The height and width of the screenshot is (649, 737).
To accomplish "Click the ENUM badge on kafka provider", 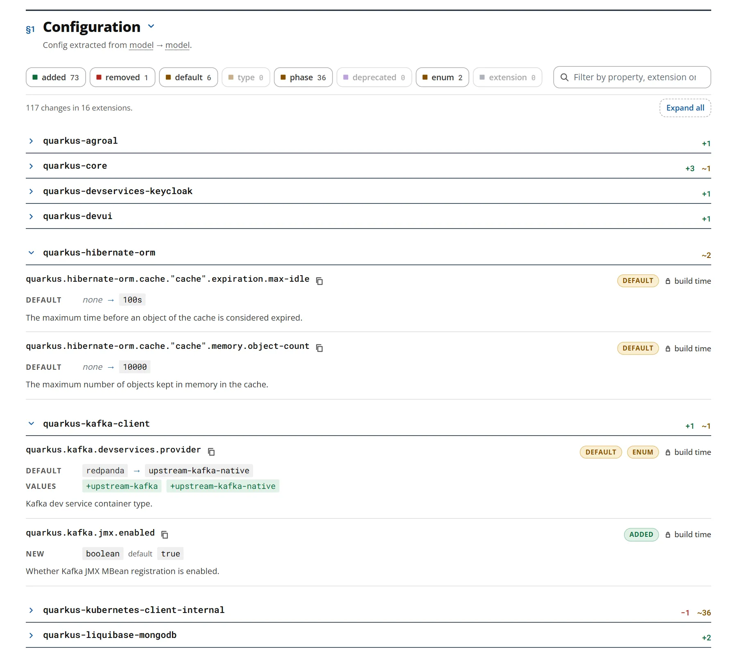I will point(643,452).
